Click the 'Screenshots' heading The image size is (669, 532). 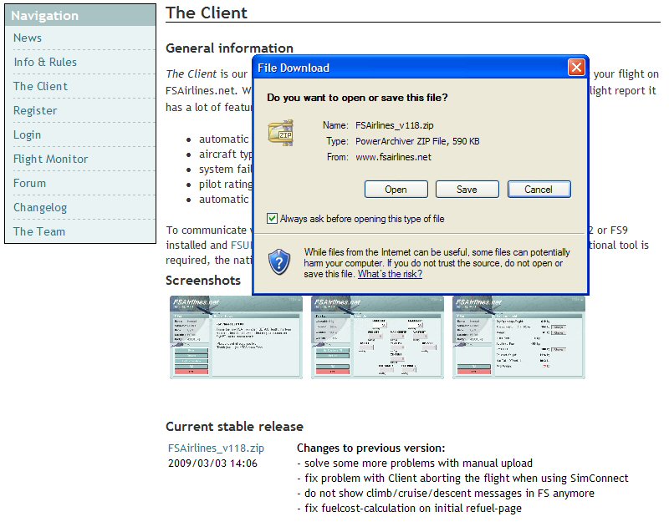click(203, 281)
